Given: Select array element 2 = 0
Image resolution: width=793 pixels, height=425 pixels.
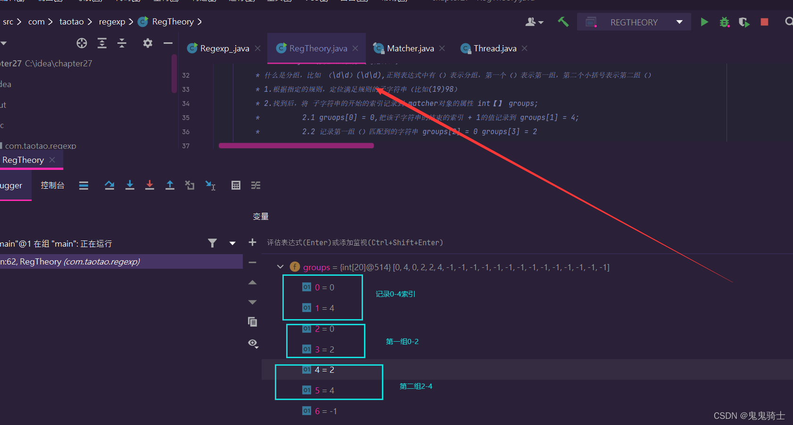Looking at the screenshot, I should 324,329.
